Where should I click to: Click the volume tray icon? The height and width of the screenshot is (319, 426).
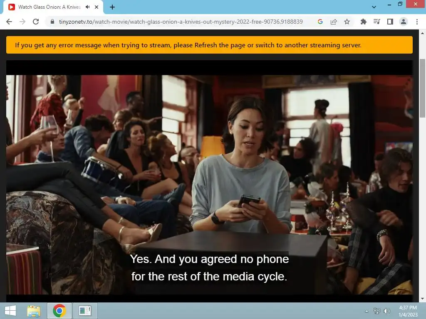point(386,311)
